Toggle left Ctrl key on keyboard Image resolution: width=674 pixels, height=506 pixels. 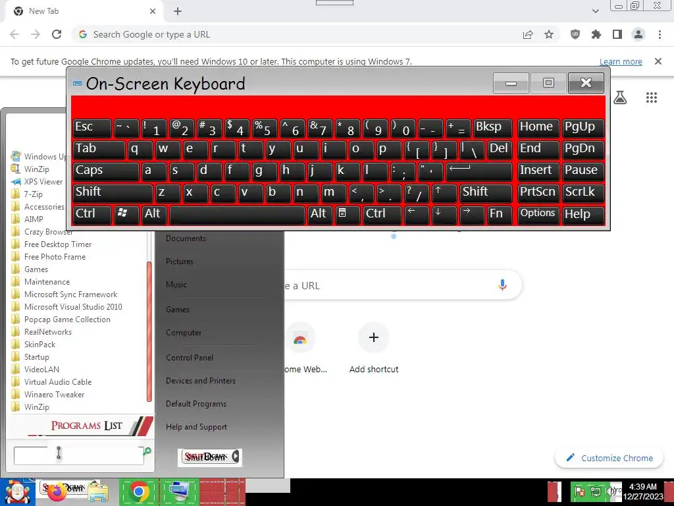pyautogui.click(x=92, y=214)
